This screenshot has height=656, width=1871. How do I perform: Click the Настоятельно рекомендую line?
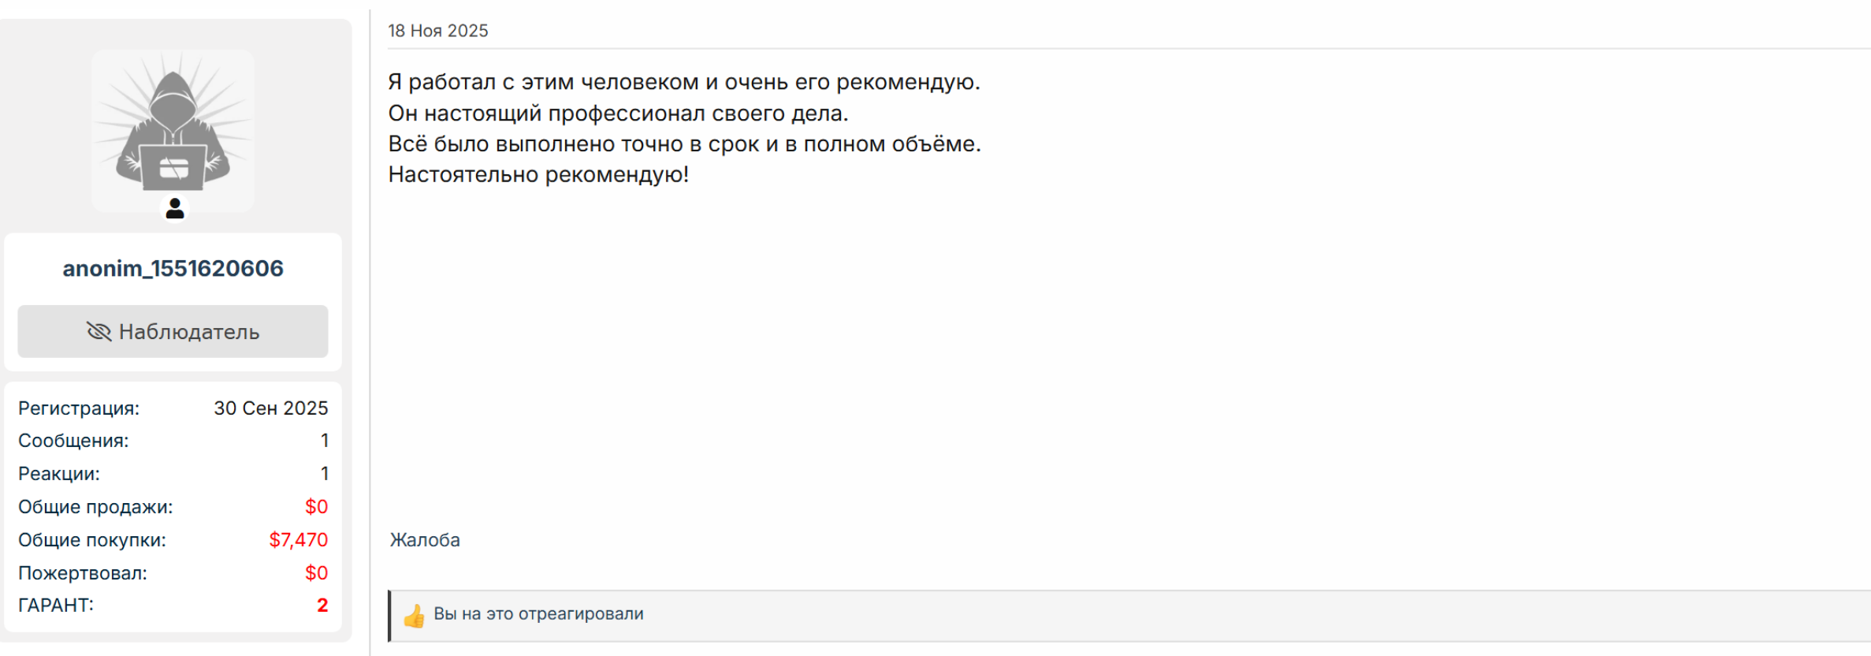(538, 174)
